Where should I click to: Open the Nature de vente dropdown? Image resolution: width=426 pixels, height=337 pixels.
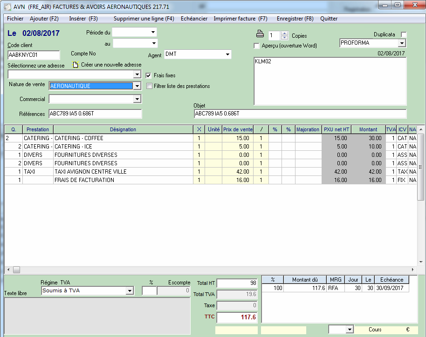(x=137, y=86)
